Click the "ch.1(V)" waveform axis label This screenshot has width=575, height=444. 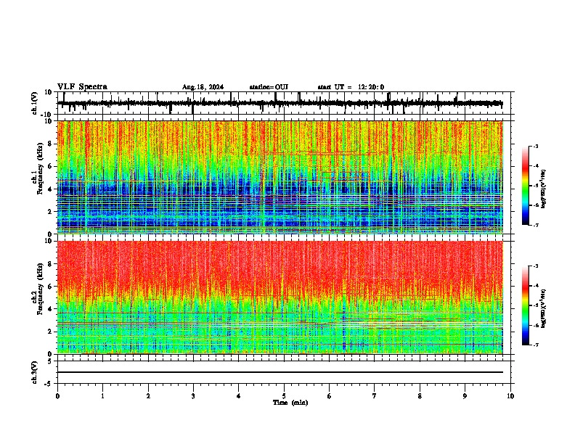click(x=35, y=103)
